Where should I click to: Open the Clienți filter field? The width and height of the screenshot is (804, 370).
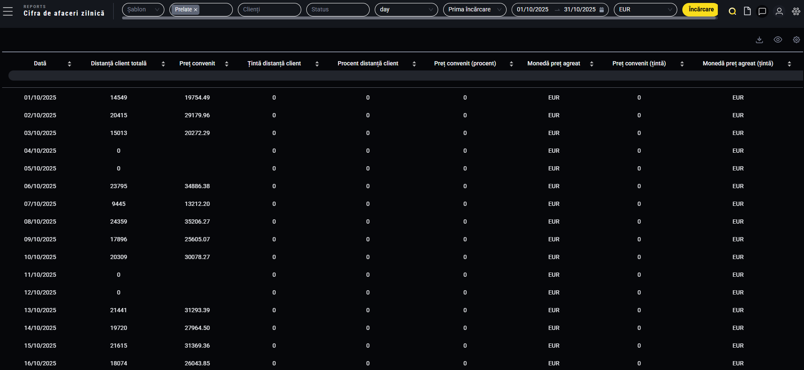(270, 9)
